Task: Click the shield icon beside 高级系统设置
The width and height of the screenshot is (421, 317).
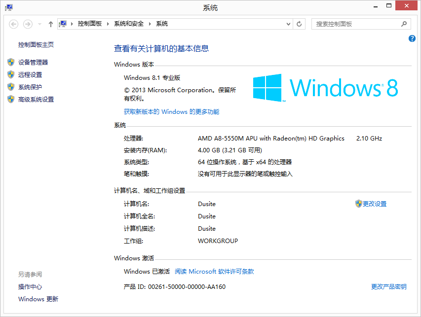Action: click(11, 99)
